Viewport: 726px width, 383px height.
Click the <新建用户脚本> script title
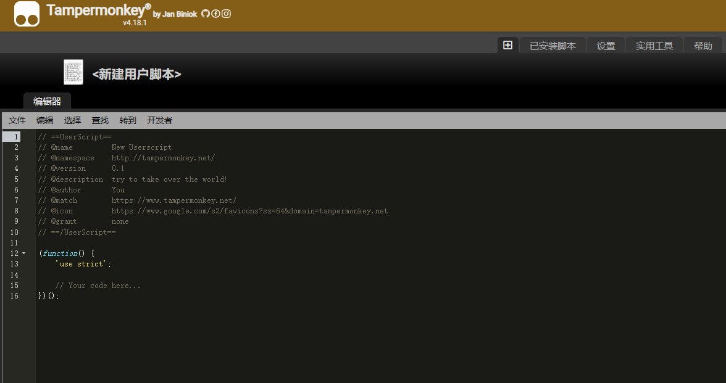[136, 74]
